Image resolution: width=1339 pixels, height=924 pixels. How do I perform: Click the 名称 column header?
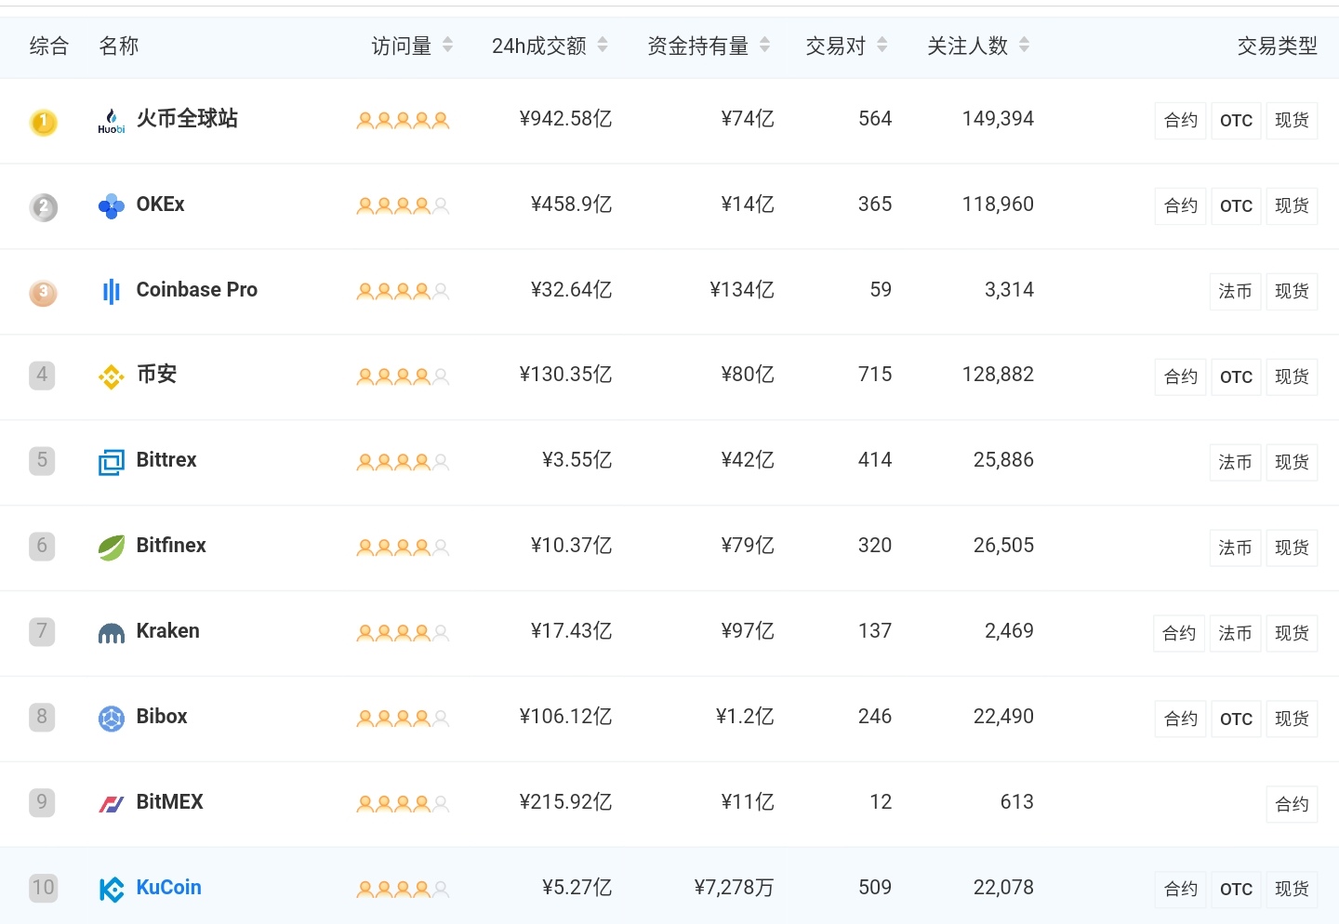click(119, 46)
